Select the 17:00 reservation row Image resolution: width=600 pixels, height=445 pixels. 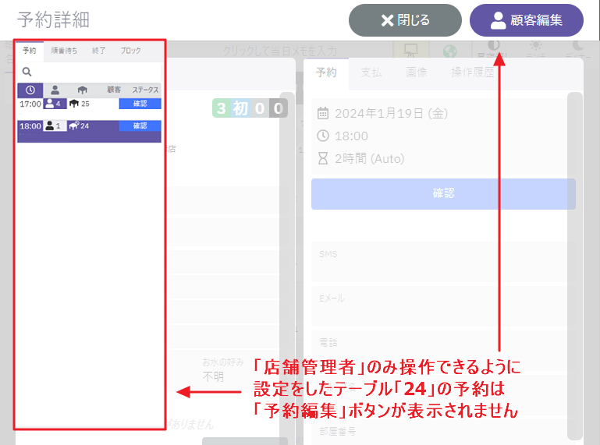coord(89,104)
